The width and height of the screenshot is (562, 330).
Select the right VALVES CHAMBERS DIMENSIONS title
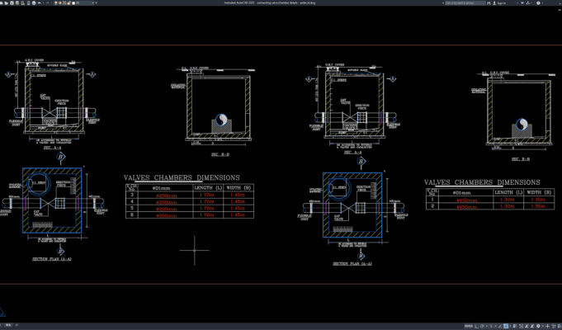[x=482, y=182]
